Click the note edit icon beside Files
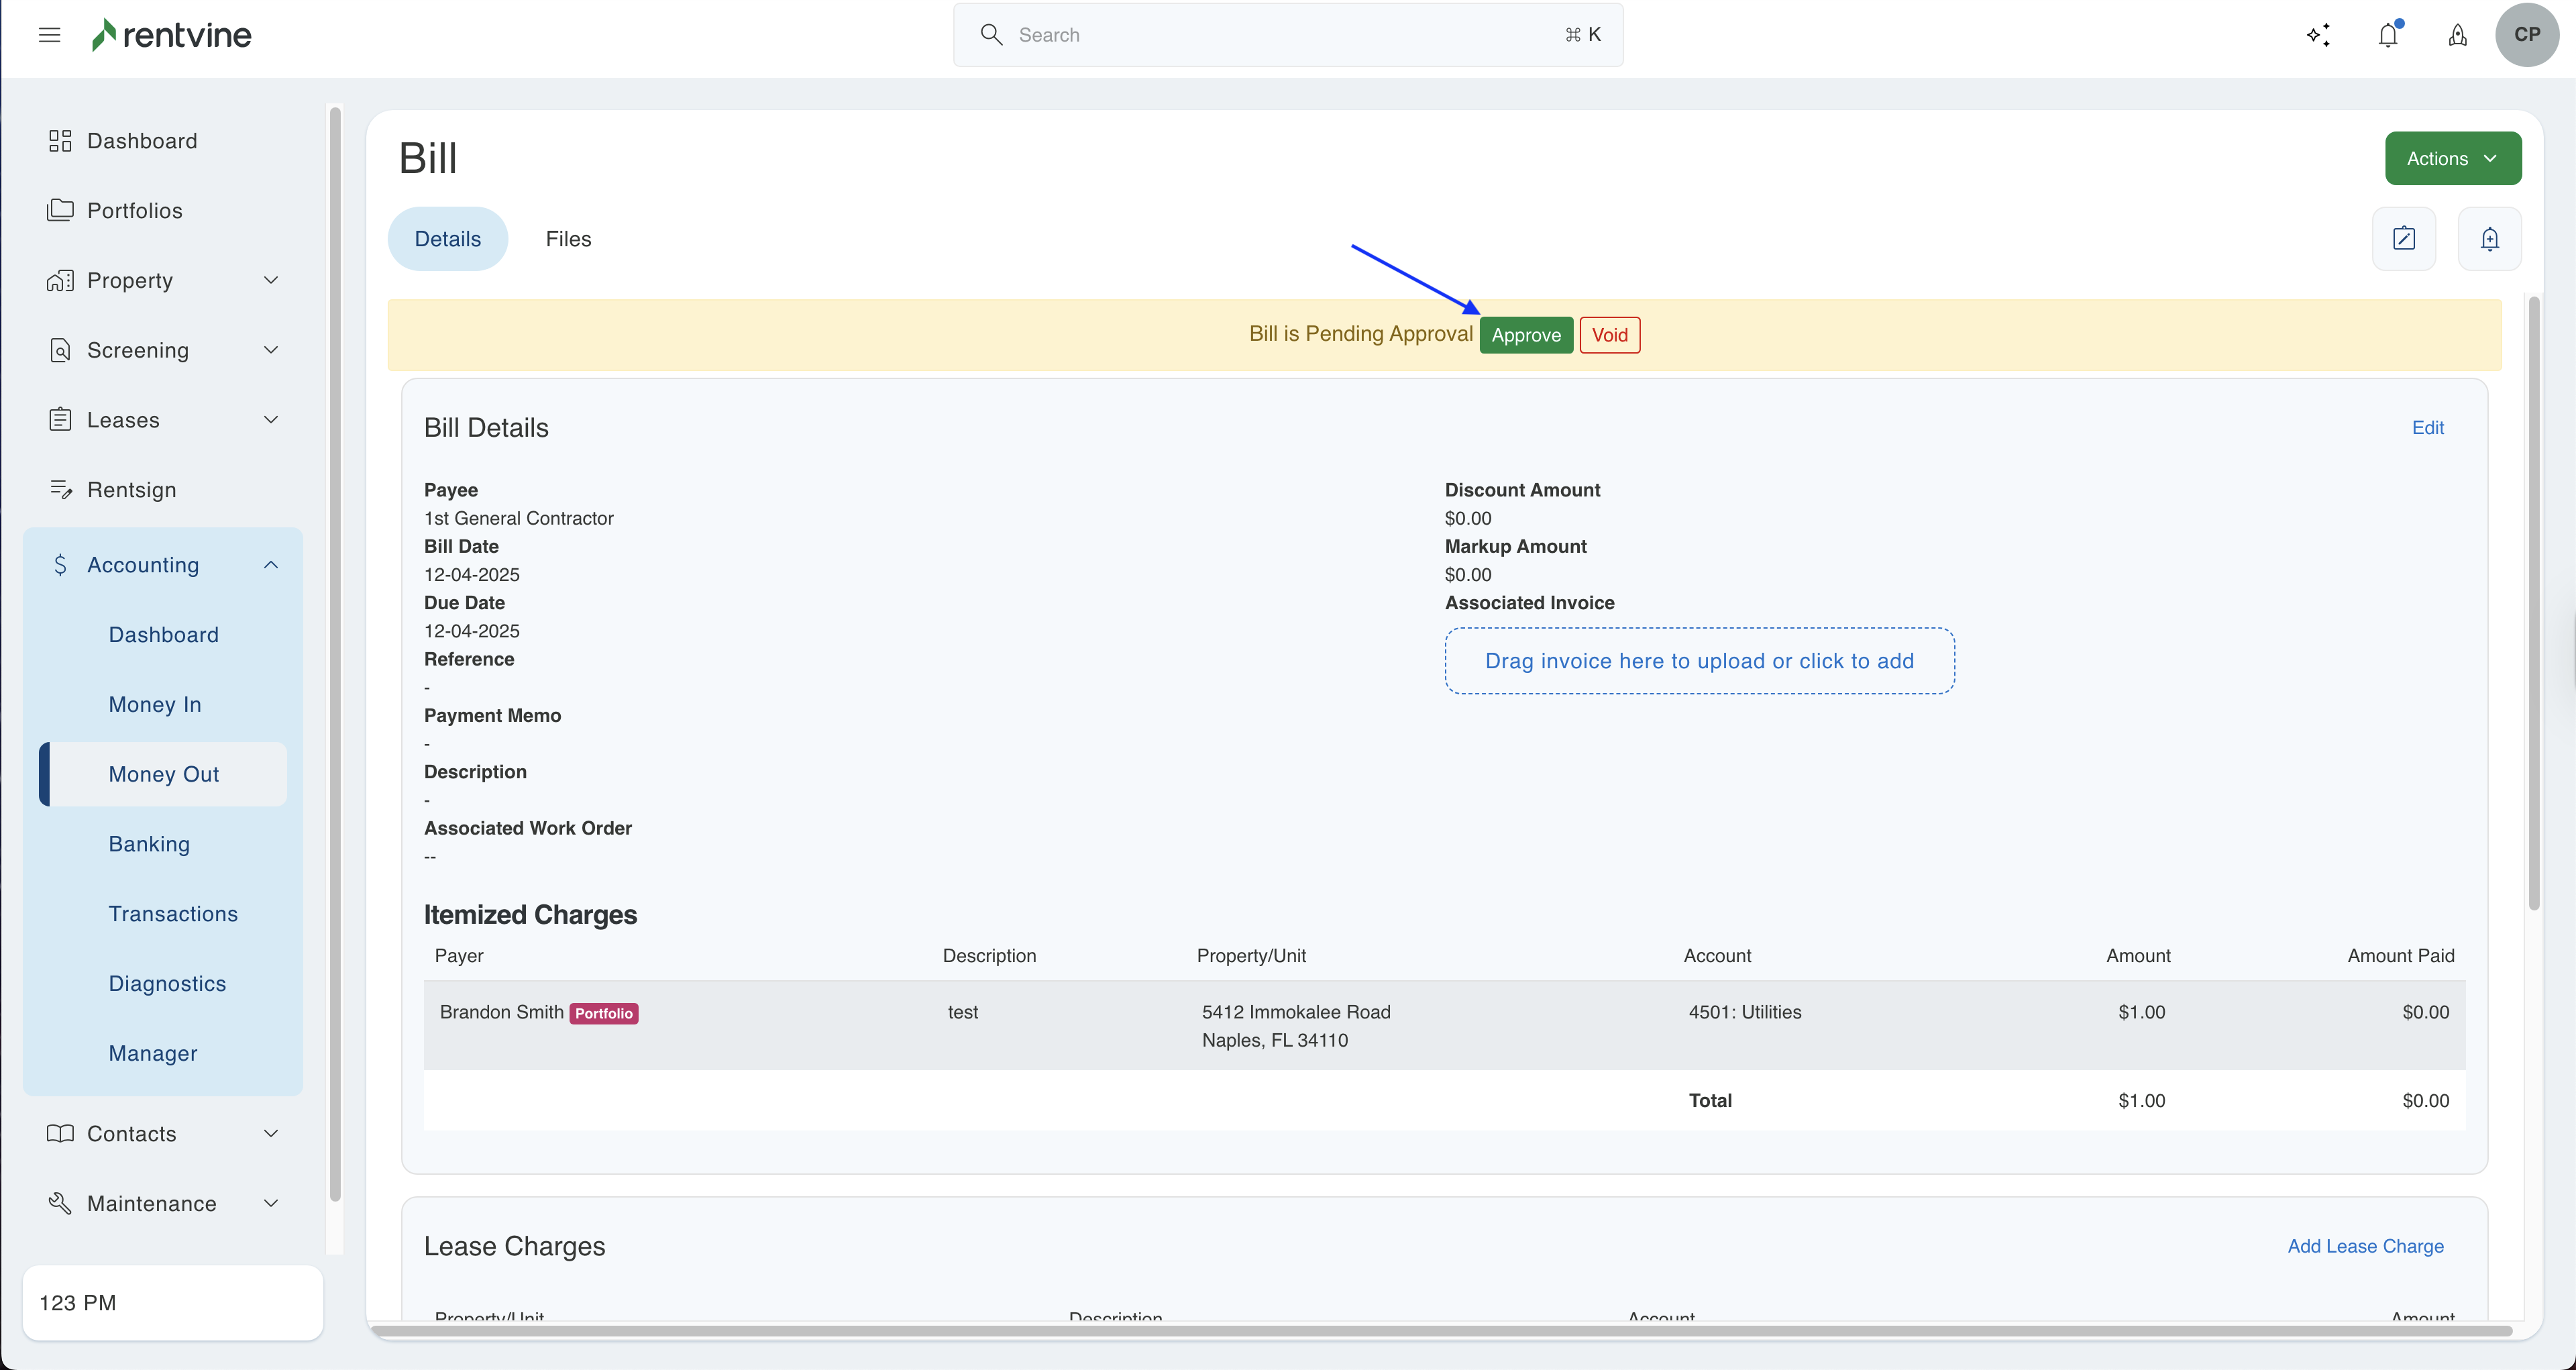 [x=2404, y=239]
